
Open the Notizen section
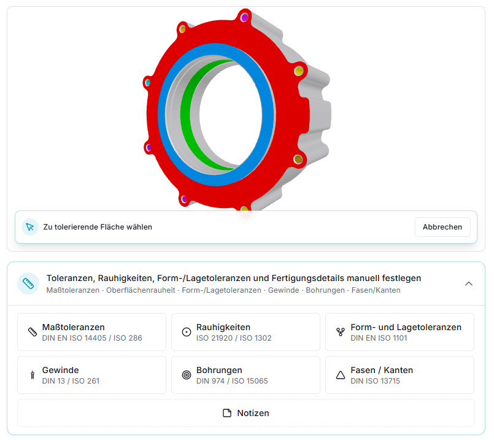click(x=245, y=413)
